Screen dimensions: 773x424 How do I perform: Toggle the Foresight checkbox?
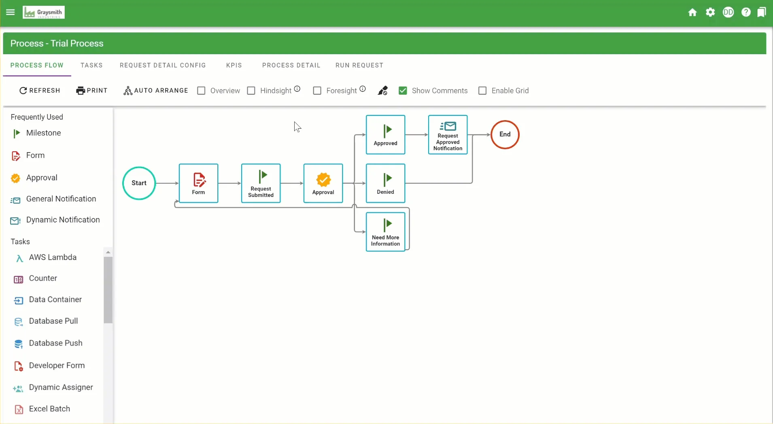click(x=317, y=91)
